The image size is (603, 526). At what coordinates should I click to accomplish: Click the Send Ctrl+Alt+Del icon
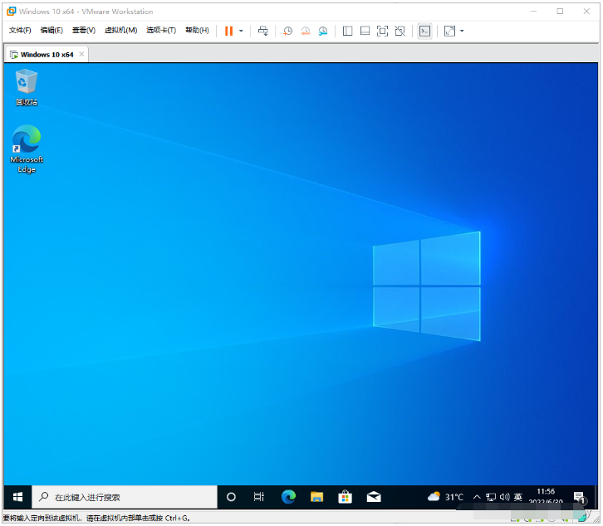click(263, 31)
